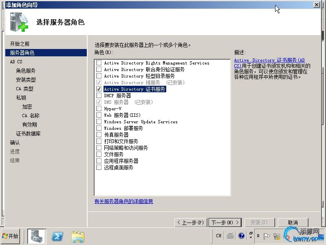This screenshot has height=245, width=326.
Task: Select 有效期 step in sidebar
Action: tap(29, 125)
